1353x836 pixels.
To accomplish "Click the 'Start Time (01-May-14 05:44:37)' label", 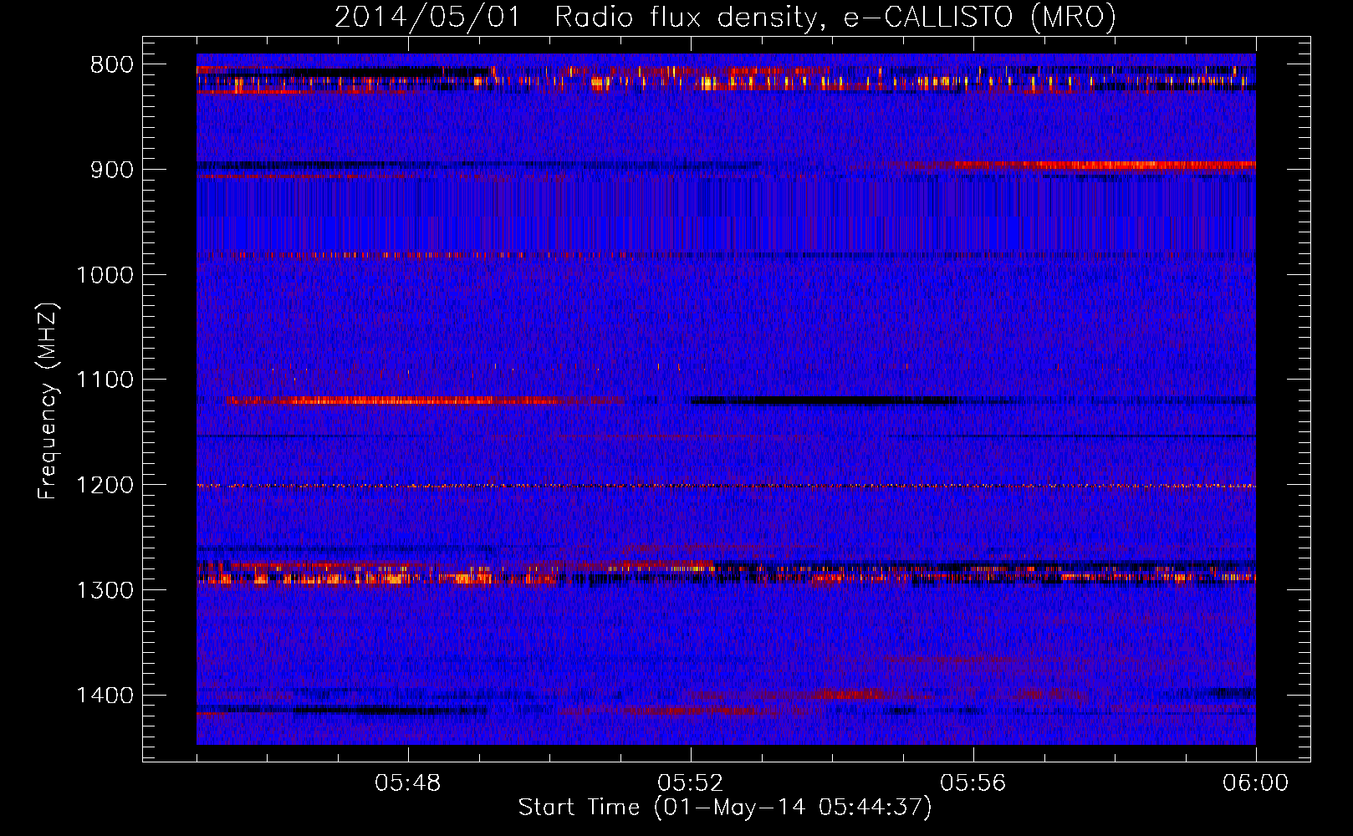I will (x=724, y=808).
